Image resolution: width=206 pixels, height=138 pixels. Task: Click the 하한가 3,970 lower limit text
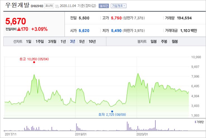134,31
